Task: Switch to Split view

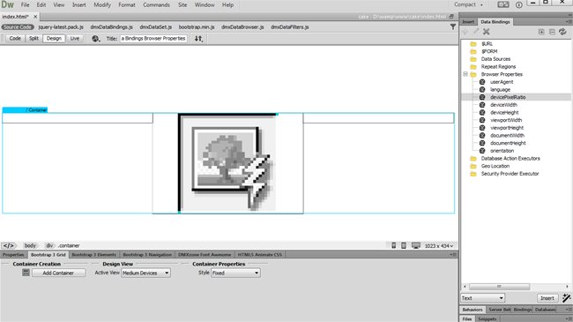Action: [33, 39]
